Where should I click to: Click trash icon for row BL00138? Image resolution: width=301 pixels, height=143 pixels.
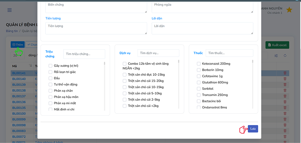285,90
